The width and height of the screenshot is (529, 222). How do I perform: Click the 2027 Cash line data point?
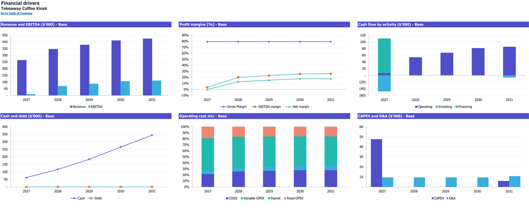(x=26, y=177)
